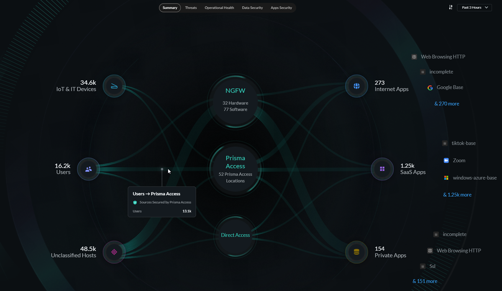Screen dimensions: 502x291
Task: Open the filter settings icon near time range
Action: 451,8
